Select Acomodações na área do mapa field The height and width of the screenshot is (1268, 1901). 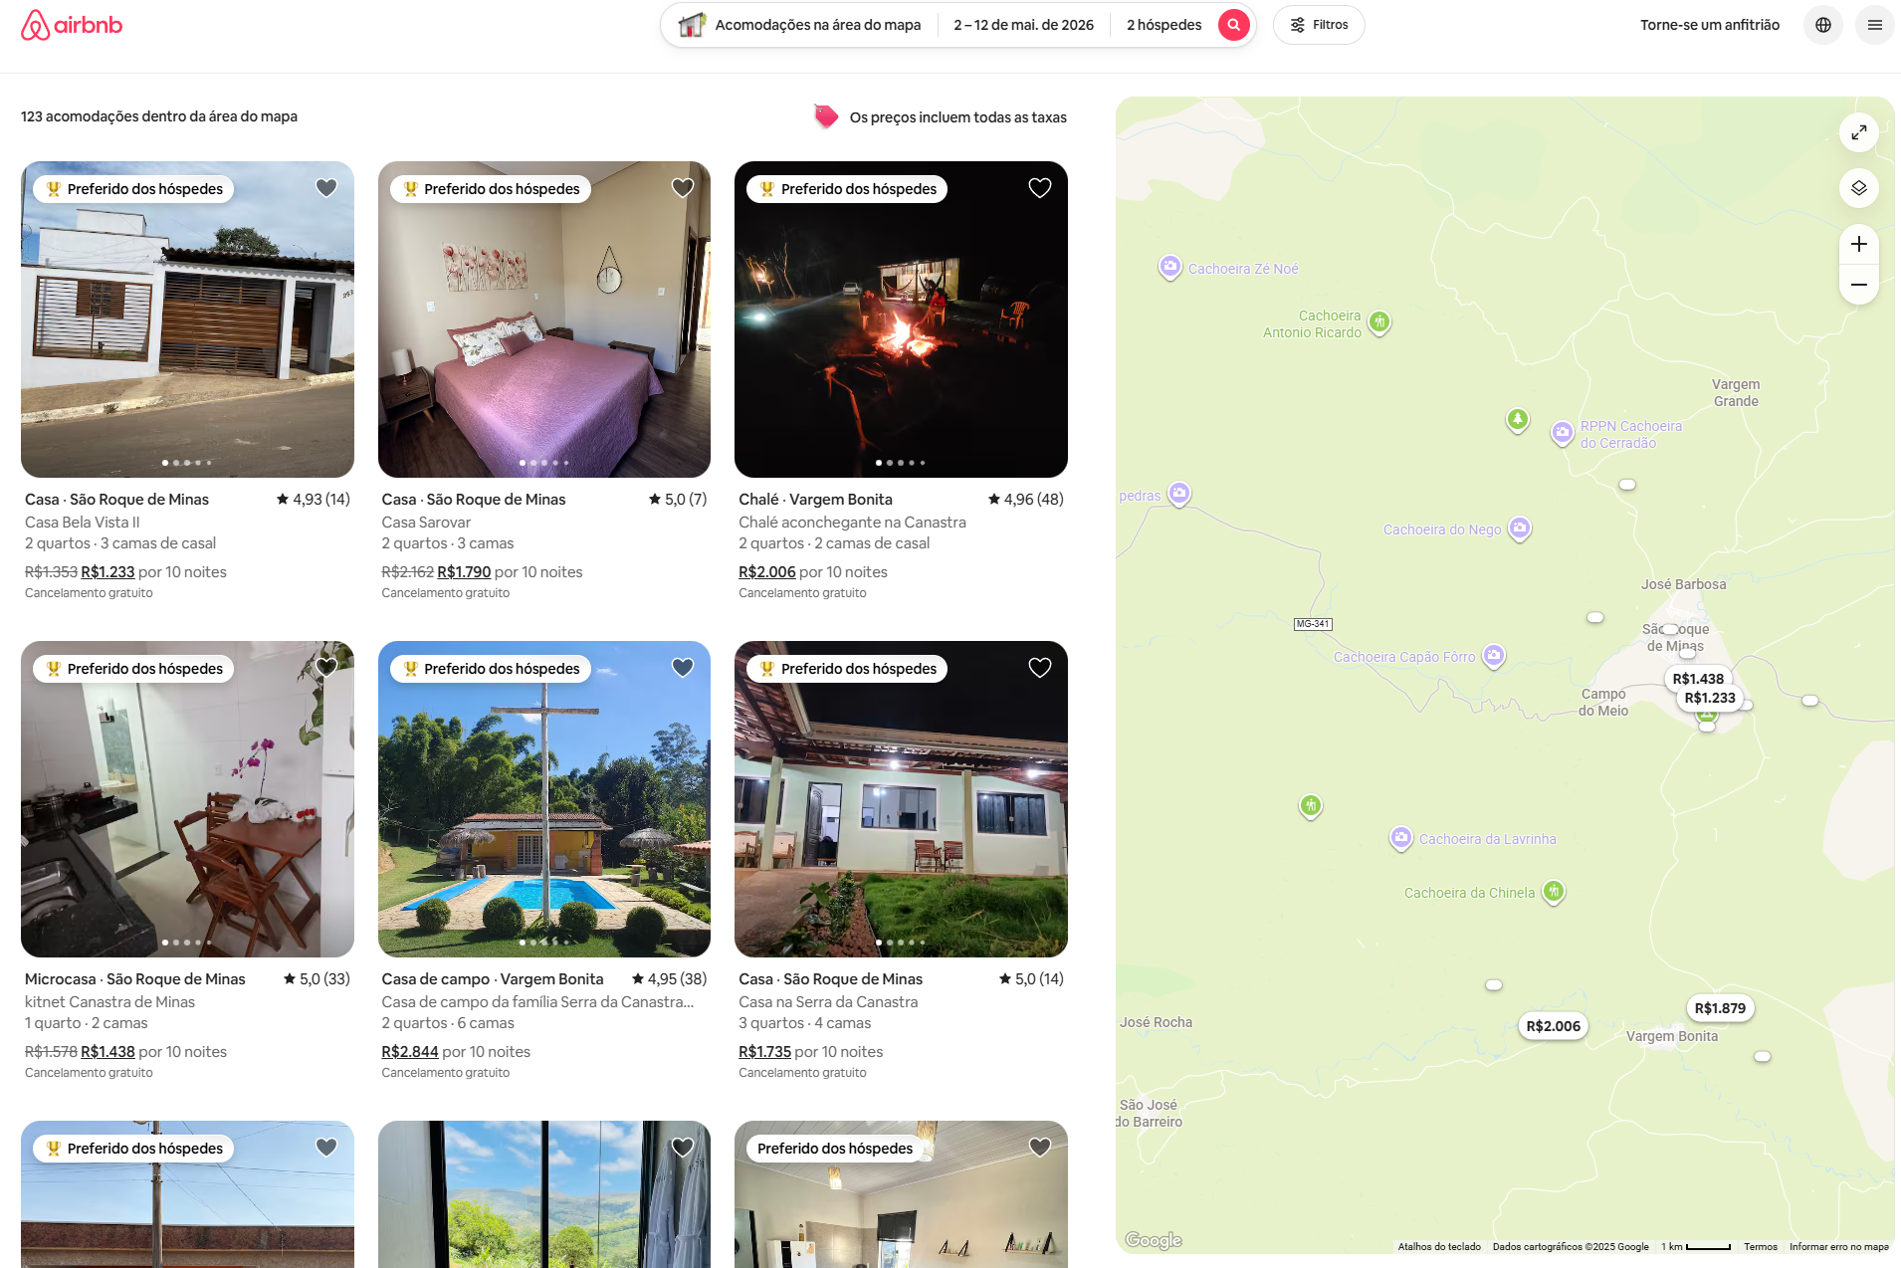(x=800, y=25)
